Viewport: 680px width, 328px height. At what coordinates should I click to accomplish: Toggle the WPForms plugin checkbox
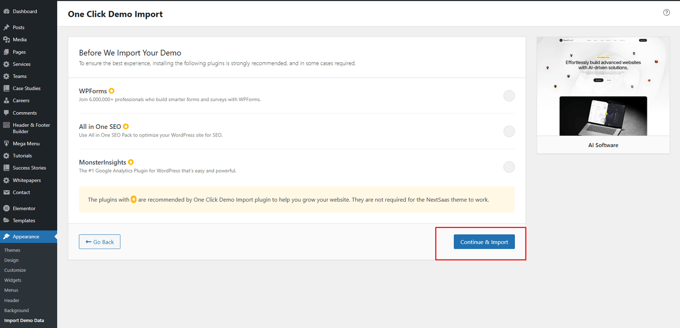tap(509, 96)
